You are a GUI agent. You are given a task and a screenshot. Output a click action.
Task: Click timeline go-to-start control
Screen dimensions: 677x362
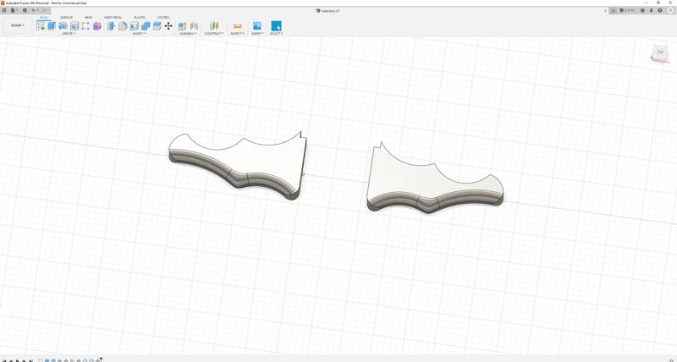tap(4, 359)
